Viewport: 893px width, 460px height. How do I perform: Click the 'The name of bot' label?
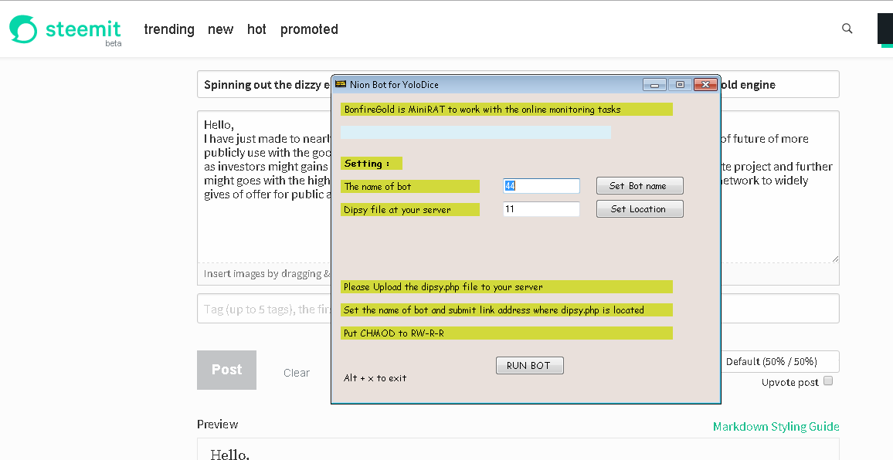(410, 186)
